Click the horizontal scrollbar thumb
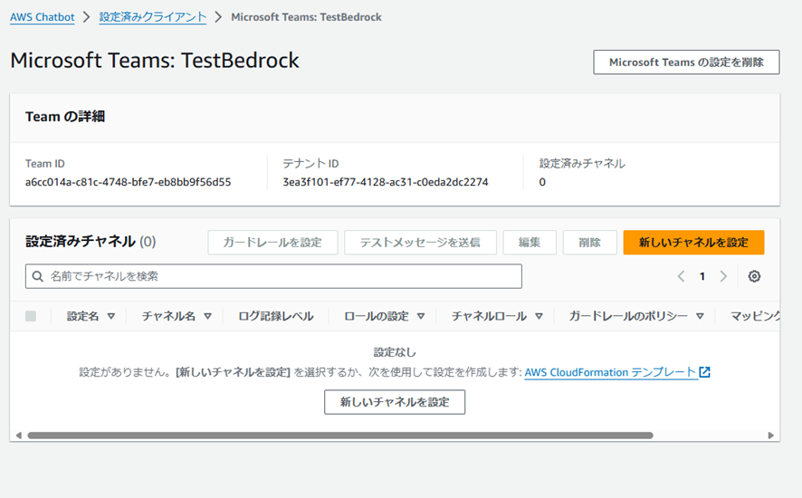 (340, 436)
